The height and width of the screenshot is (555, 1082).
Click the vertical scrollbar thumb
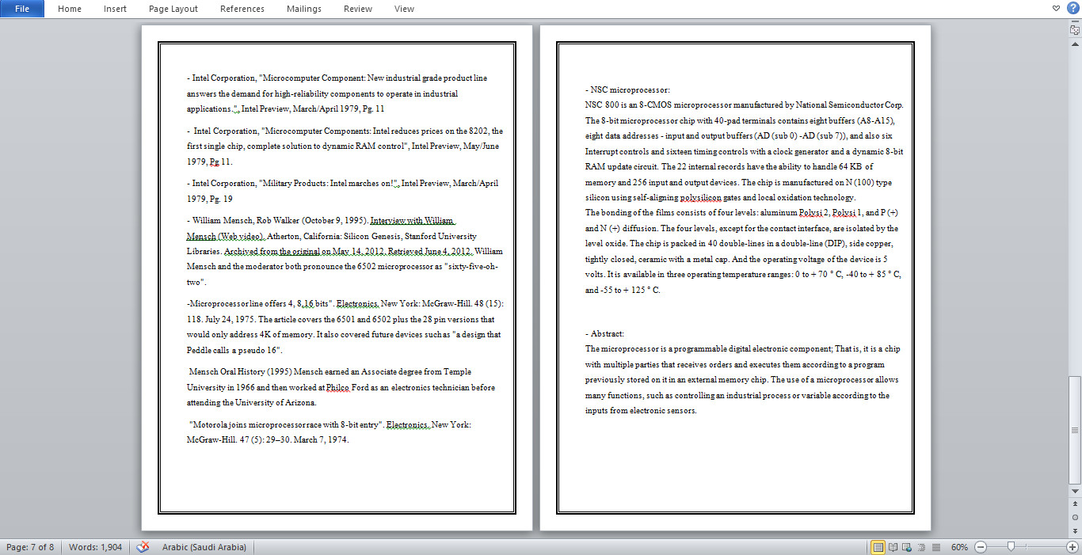[1074, 429]
